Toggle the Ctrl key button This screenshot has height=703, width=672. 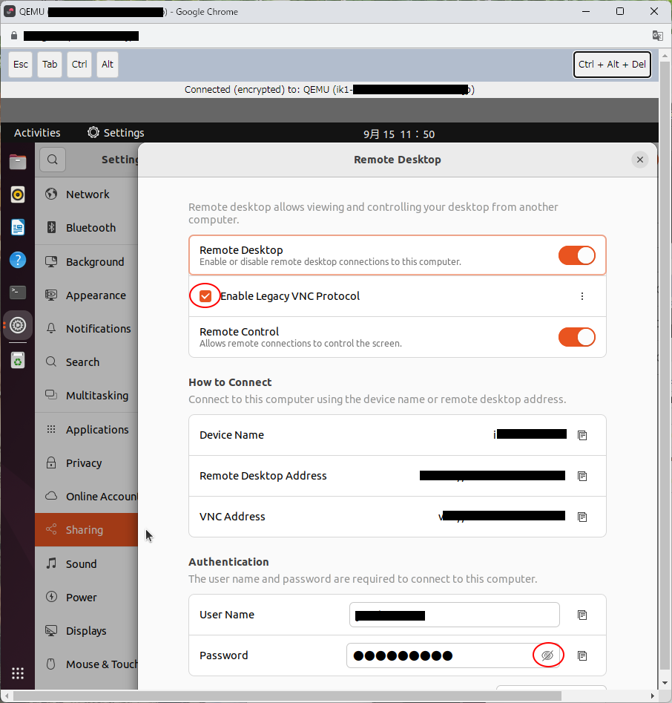coord(79,64)
